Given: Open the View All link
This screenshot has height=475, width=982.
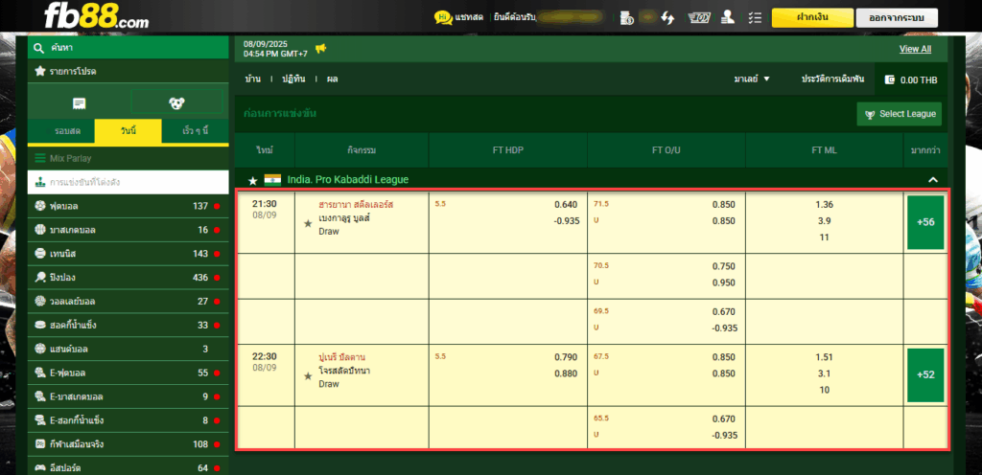Looking at the screenshot, I should (915, 49).
